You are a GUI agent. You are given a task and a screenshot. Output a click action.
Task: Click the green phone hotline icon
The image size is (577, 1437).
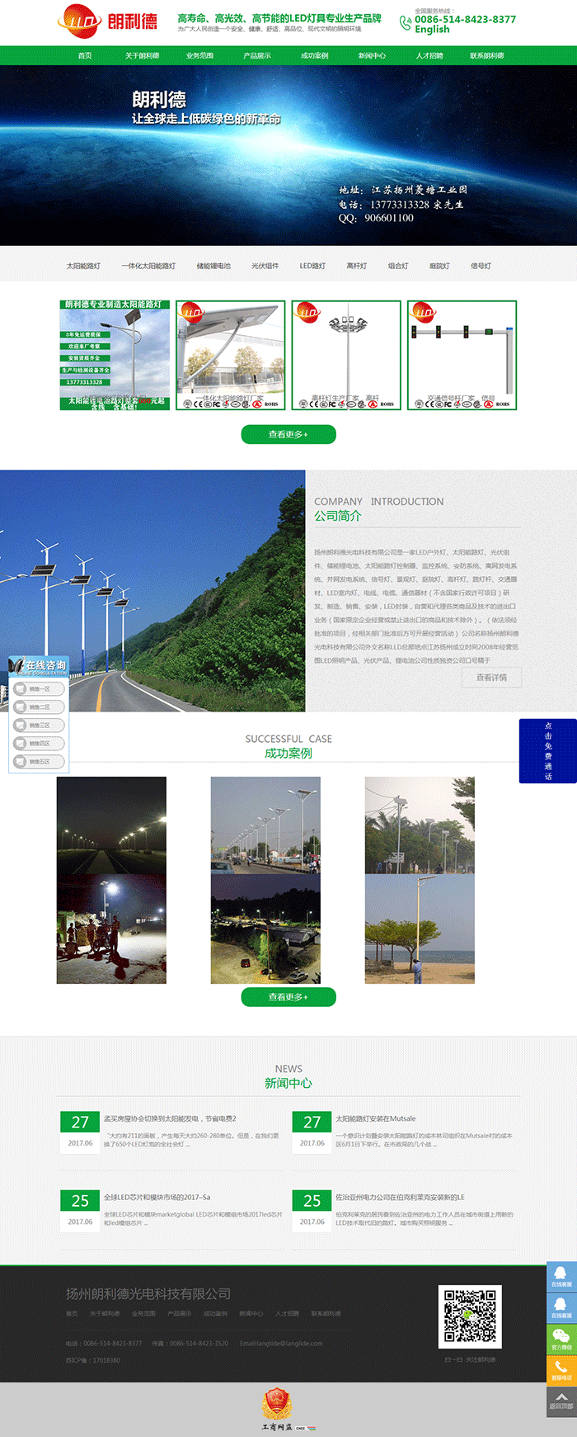pos(405,23)
